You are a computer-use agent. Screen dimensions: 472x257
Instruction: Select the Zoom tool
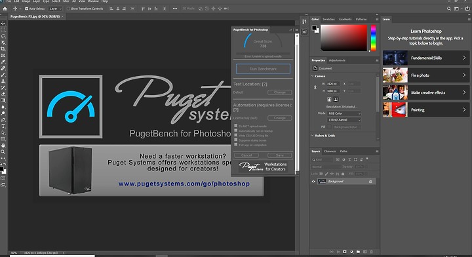[3, 151]
